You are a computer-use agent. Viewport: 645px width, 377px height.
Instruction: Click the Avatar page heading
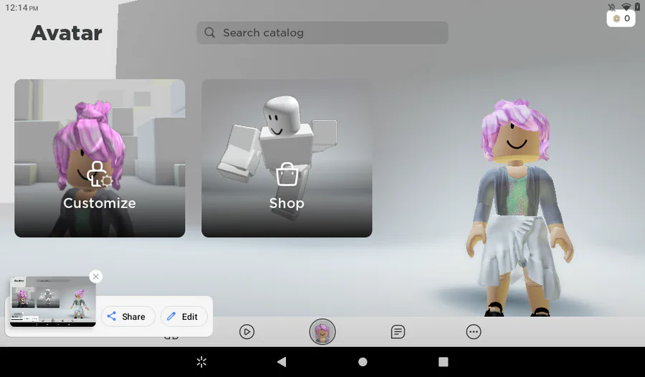coord(66,33)
